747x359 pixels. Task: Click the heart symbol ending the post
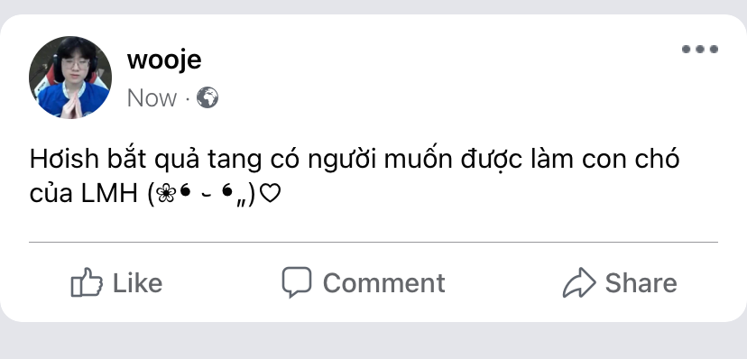tap(271, 193)
